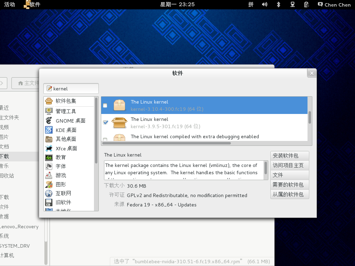Click the bumblebee-nvidia status bar text

(191, 261)
